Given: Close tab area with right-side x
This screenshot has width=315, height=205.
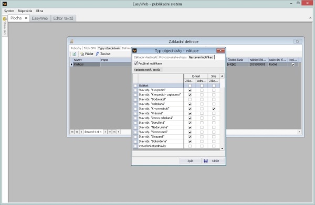Looking at the screenshot, I should (x=310, y=18).
